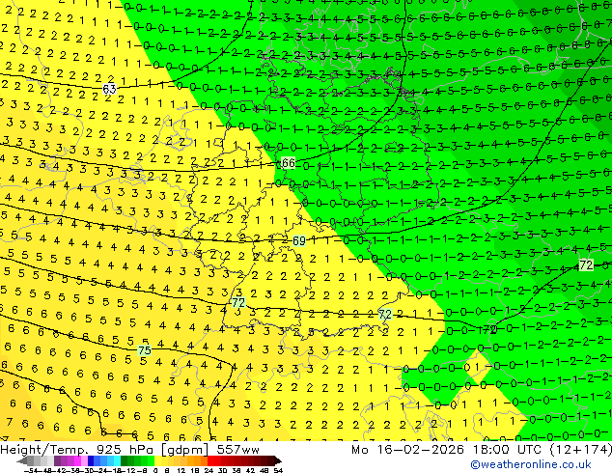Image resolution: width=612 pixels, height=473 pixels.
Task: Click the 63 height contour label
Action: (109, 89)
